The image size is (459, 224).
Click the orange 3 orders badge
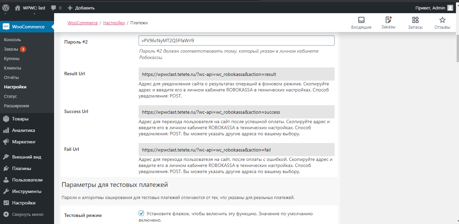[x=23, y=49]
